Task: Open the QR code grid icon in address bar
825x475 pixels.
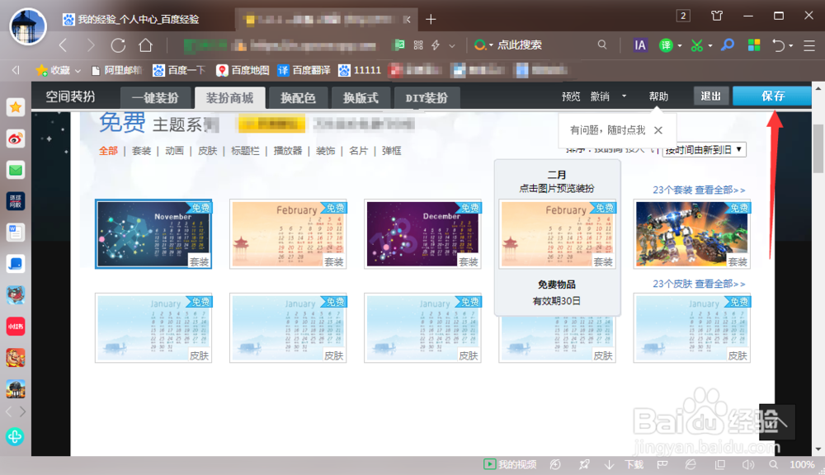Action: point(418,45)
